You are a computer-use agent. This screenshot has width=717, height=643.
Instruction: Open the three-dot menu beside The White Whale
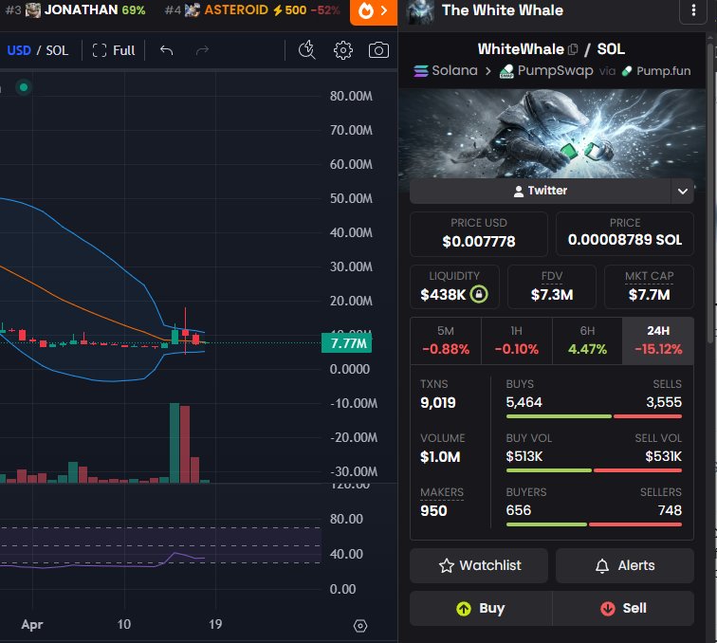[x=693, y=10]
